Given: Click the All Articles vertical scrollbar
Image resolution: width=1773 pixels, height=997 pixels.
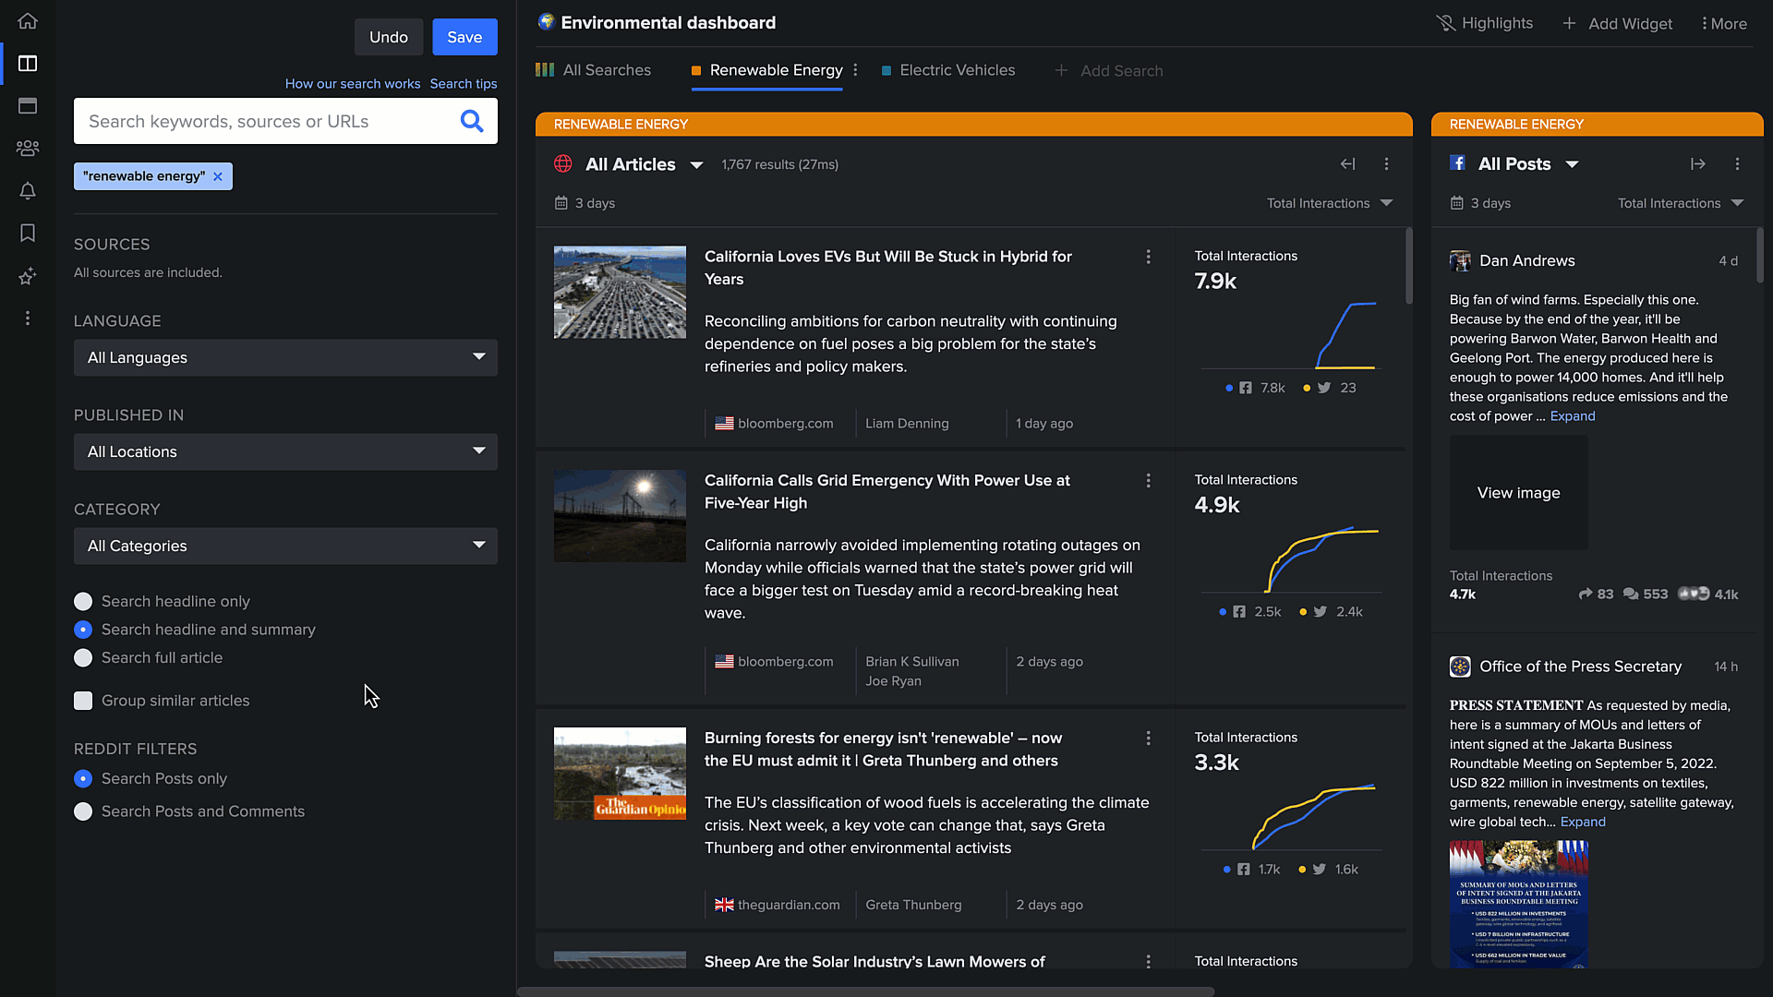Looking at the screenshot, I should pyautogui.click(x=1408, y=266).
